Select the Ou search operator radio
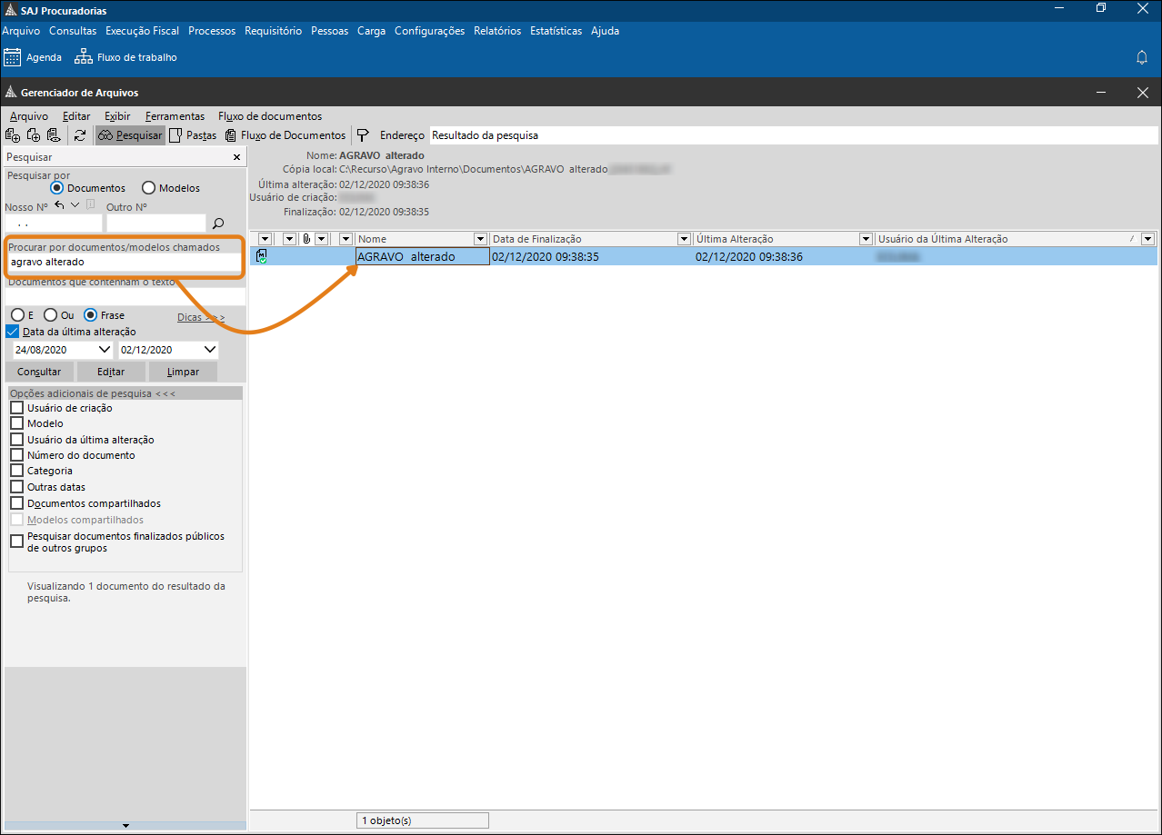Viewport: 1162px width, 835px height. [x=51, y=315]
